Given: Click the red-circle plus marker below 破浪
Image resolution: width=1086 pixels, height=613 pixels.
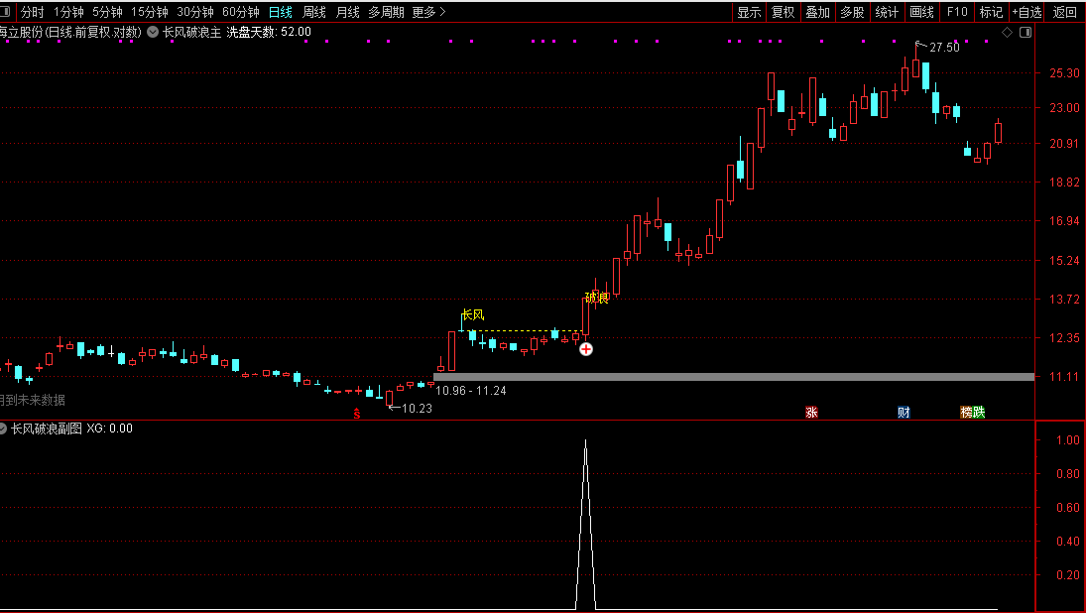Looking at the screenshot, I should [x=586, y=349].
